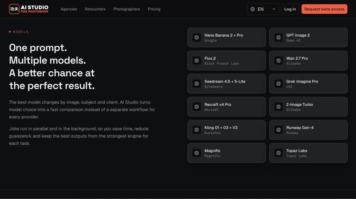356x199 pixels.
Task: Click chip icon on Grok Imagine Pro card
Action: coord(278,84)
